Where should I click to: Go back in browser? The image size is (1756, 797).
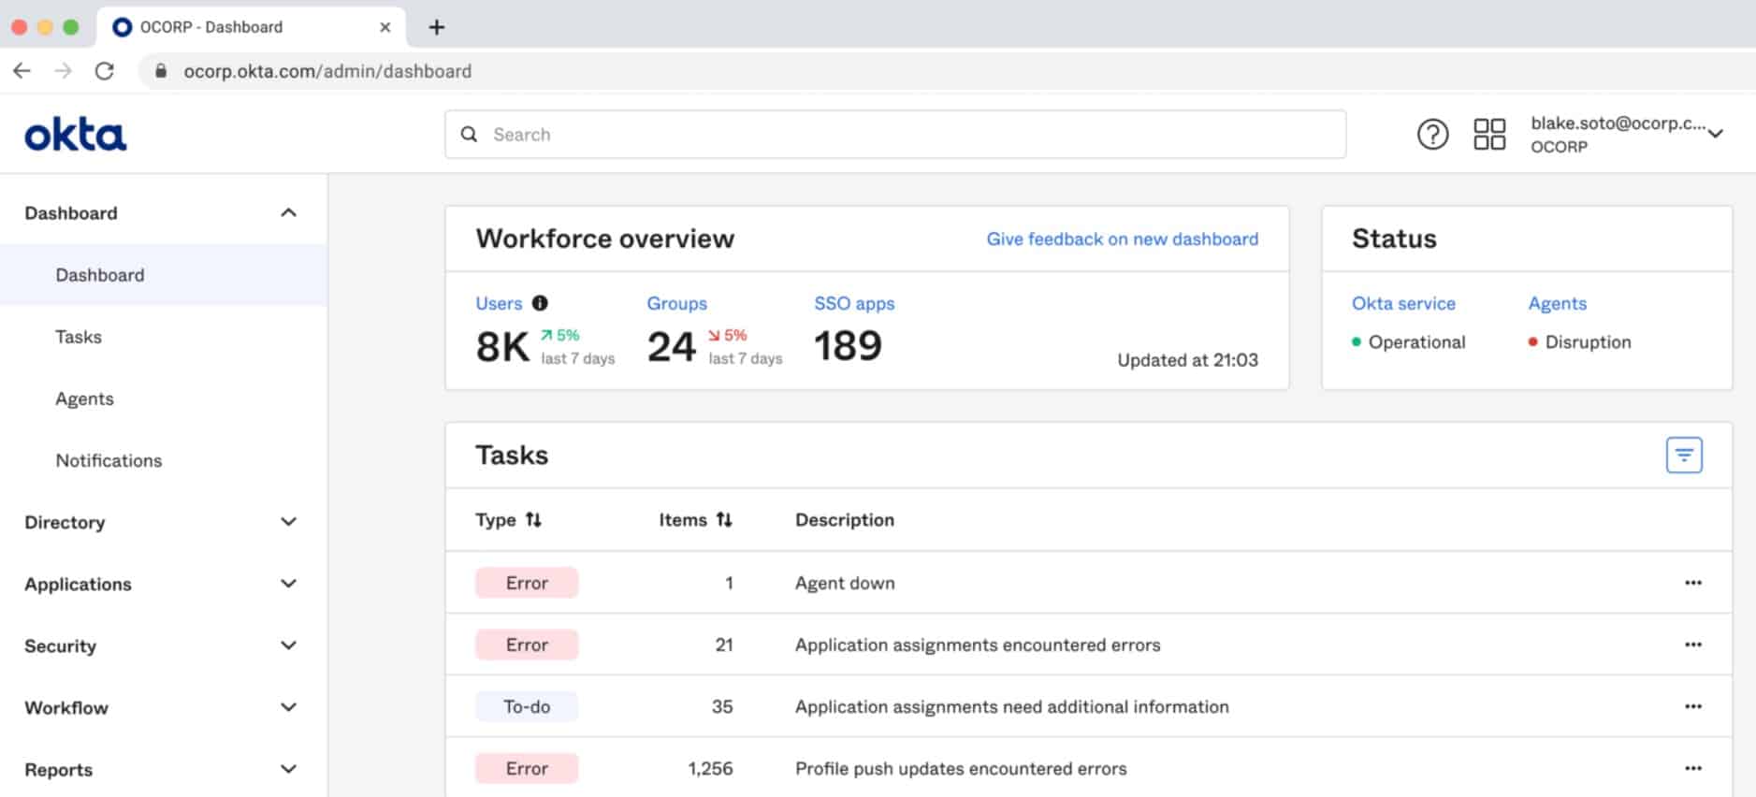pos(22,71)
